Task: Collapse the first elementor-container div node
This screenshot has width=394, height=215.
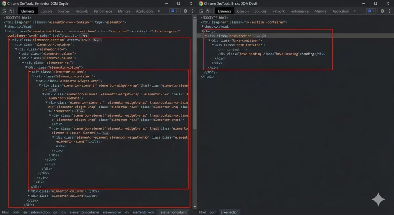Action: pyautogui.click(x=13, y=44)
